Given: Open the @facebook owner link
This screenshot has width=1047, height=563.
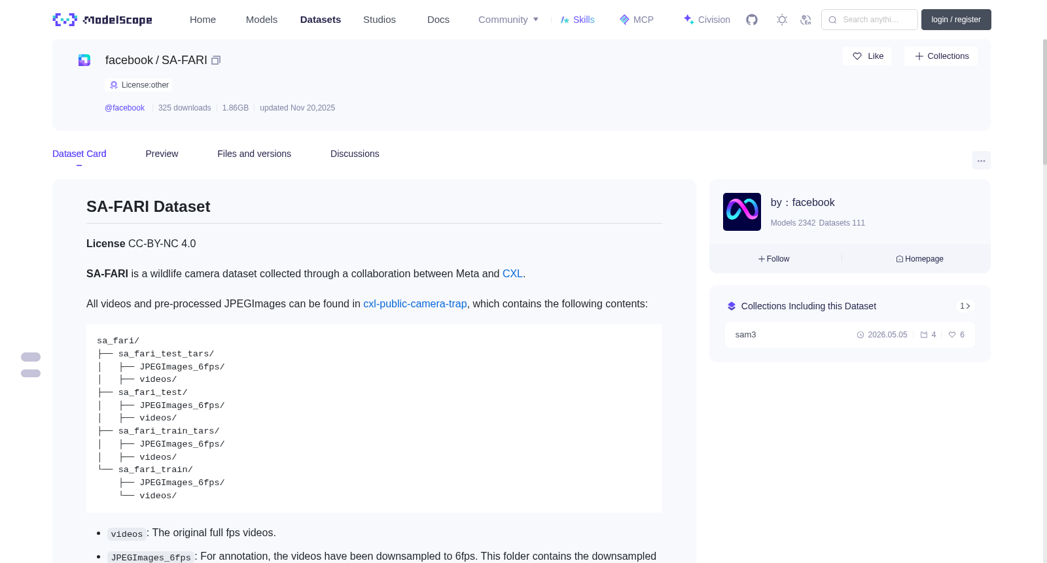Looking at the screenshot, I should 124,108.
